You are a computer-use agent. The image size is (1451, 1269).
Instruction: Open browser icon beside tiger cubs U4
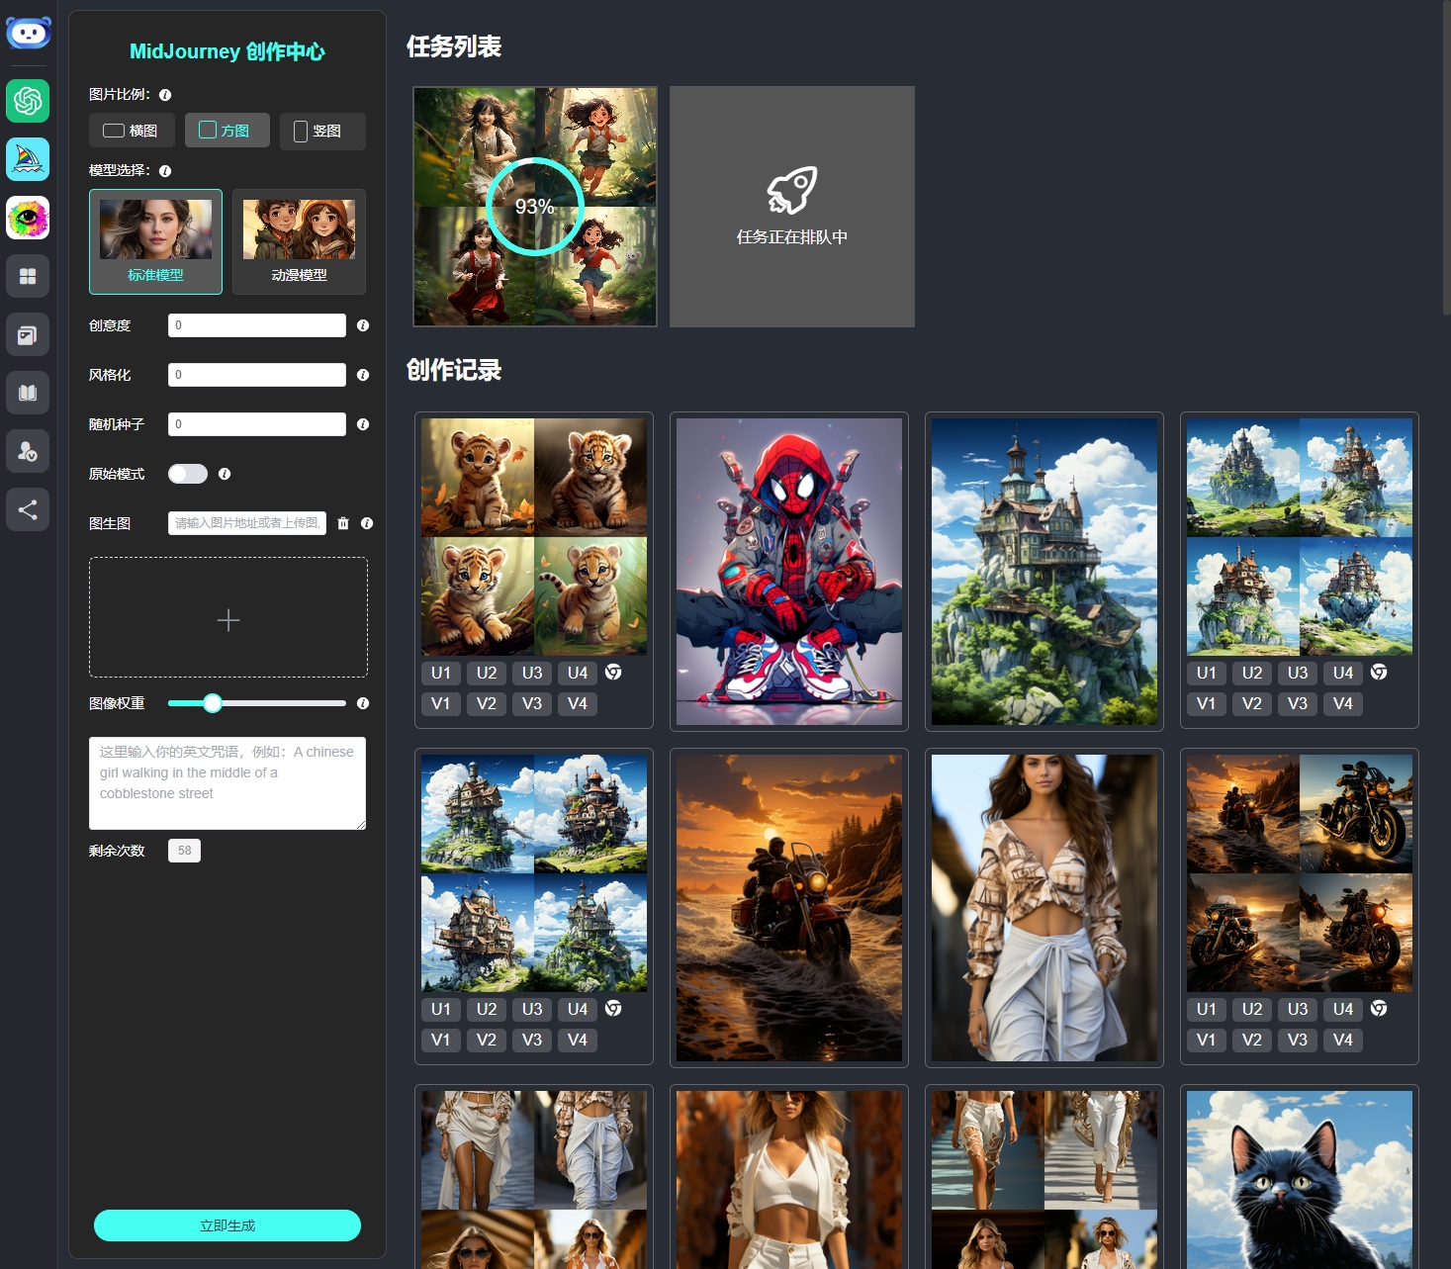(613, 673)
